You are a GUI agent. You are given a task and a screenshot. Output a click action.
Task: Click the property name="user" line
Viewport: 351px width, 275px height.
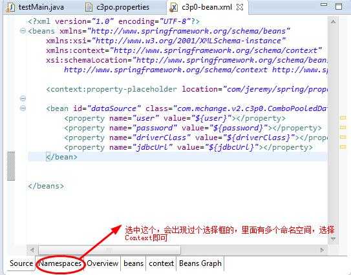click(175, 118)
